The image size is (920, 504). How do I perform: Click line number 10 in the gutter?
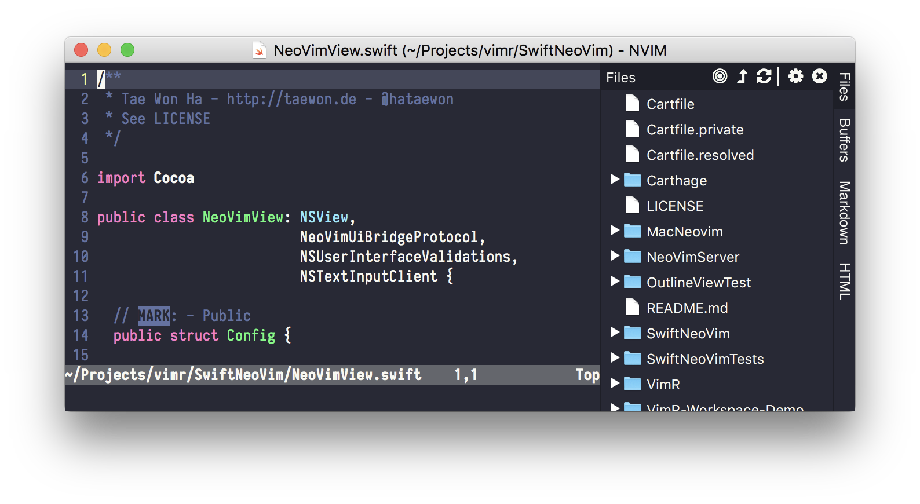81,257
